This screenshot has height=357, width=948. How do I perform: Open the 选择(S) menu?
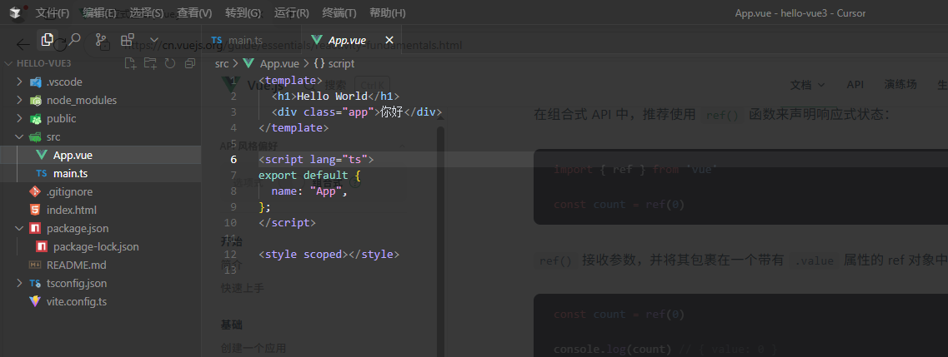click(x=147, y=12)
